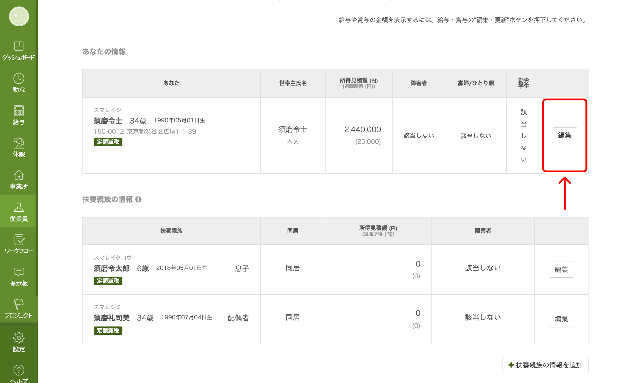This screenshot has width=633, height=383.
Task: Click 編集 button for 須磨令太郎
Action: 561,270
